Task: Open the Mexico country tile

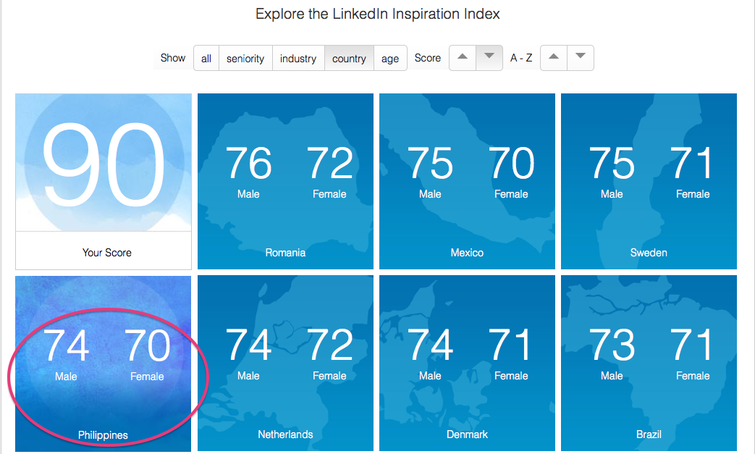Action: pos(467,182)
